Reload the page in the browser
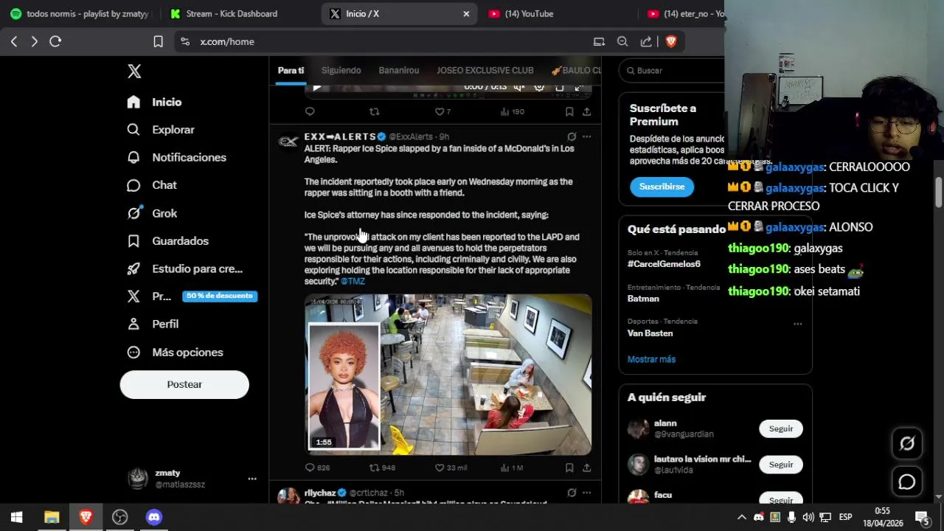 pos(55,42)
